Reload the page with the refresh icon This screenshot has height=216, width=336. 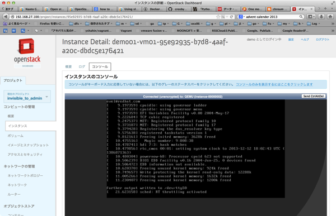[x=231, y=17]
